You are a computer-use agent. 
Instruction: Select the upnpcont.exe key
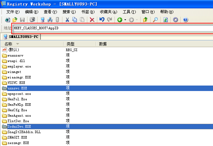pos(19,94)
